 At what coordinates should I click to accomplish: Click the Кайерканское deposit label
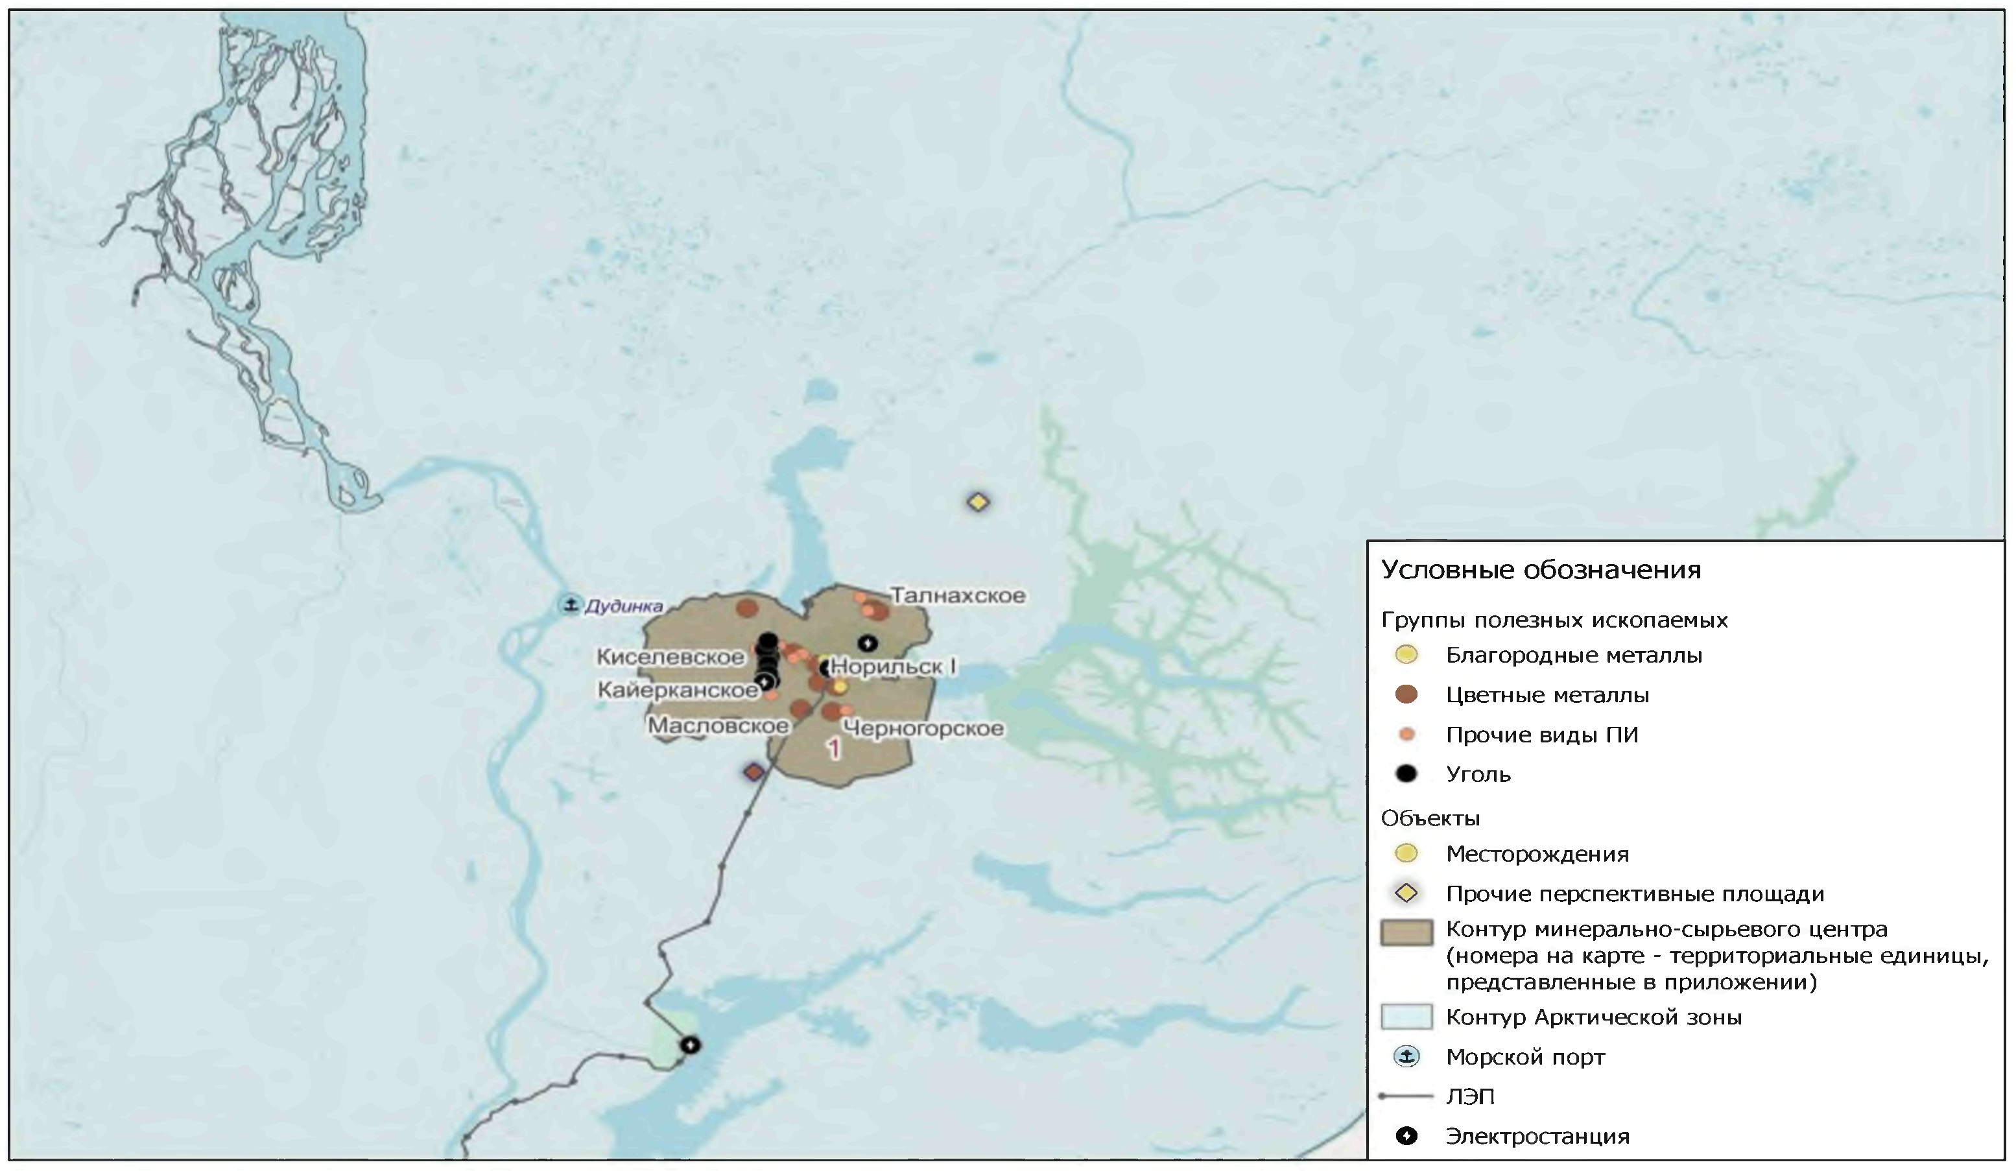pyautogui.click(x=678, y=689)
